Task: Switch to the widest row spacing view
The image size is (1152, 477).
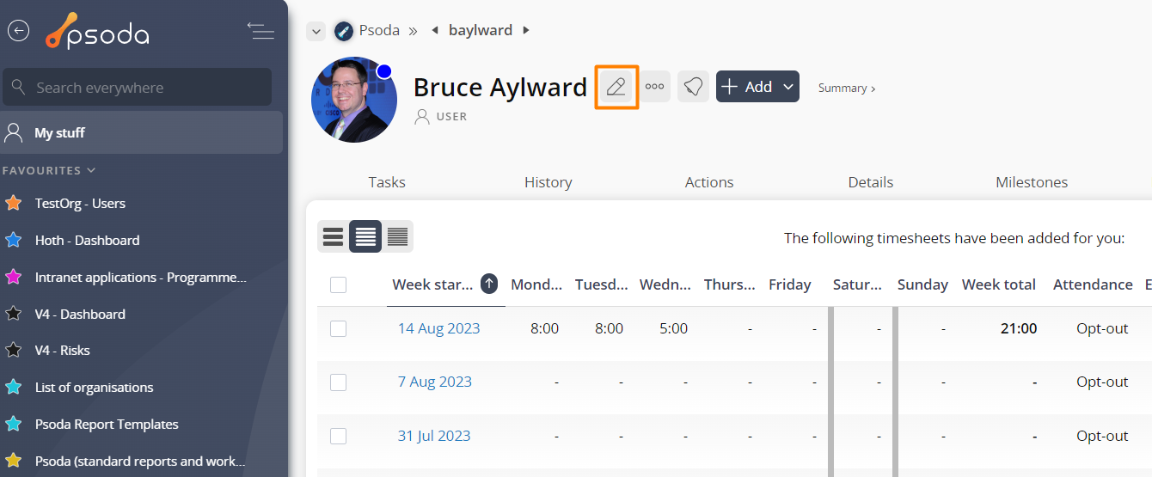Action: [x=334, y=236]
